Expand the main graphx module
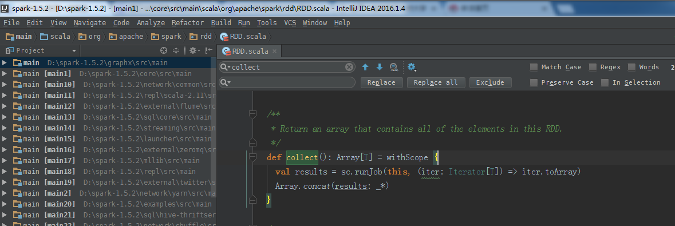Image resolution: width=675 pixels, height=226 pixels. point(5,63)
